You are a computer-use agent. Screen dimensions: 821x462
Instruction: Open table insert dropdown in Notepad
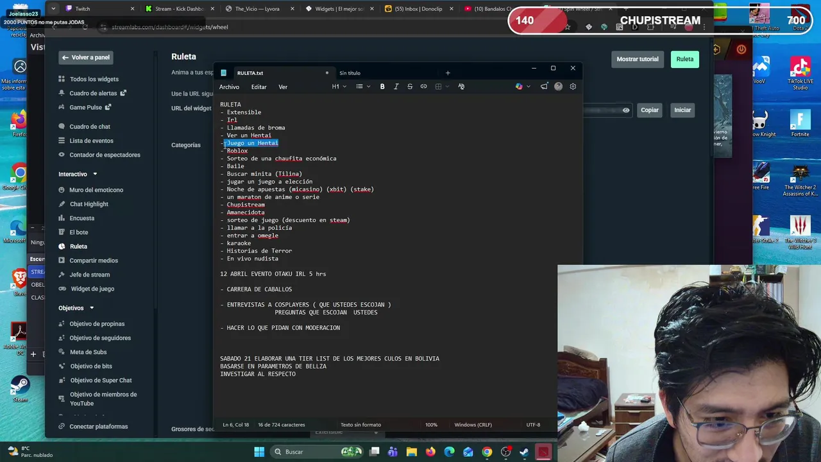click(441, 87)
